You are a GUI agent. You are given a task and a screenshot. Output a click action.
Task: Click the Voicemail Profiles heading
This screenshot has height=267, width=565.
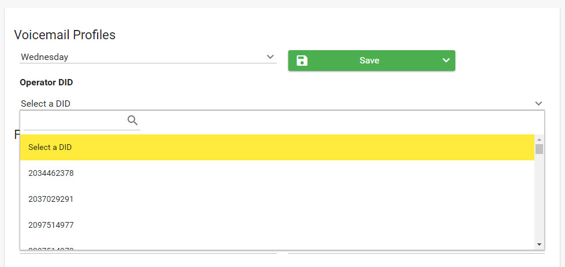coord(65,35)
